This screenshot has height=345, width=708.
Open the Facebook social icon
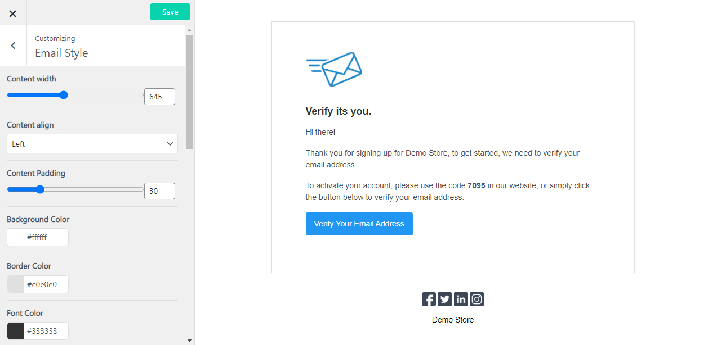[x=429, y=299]
